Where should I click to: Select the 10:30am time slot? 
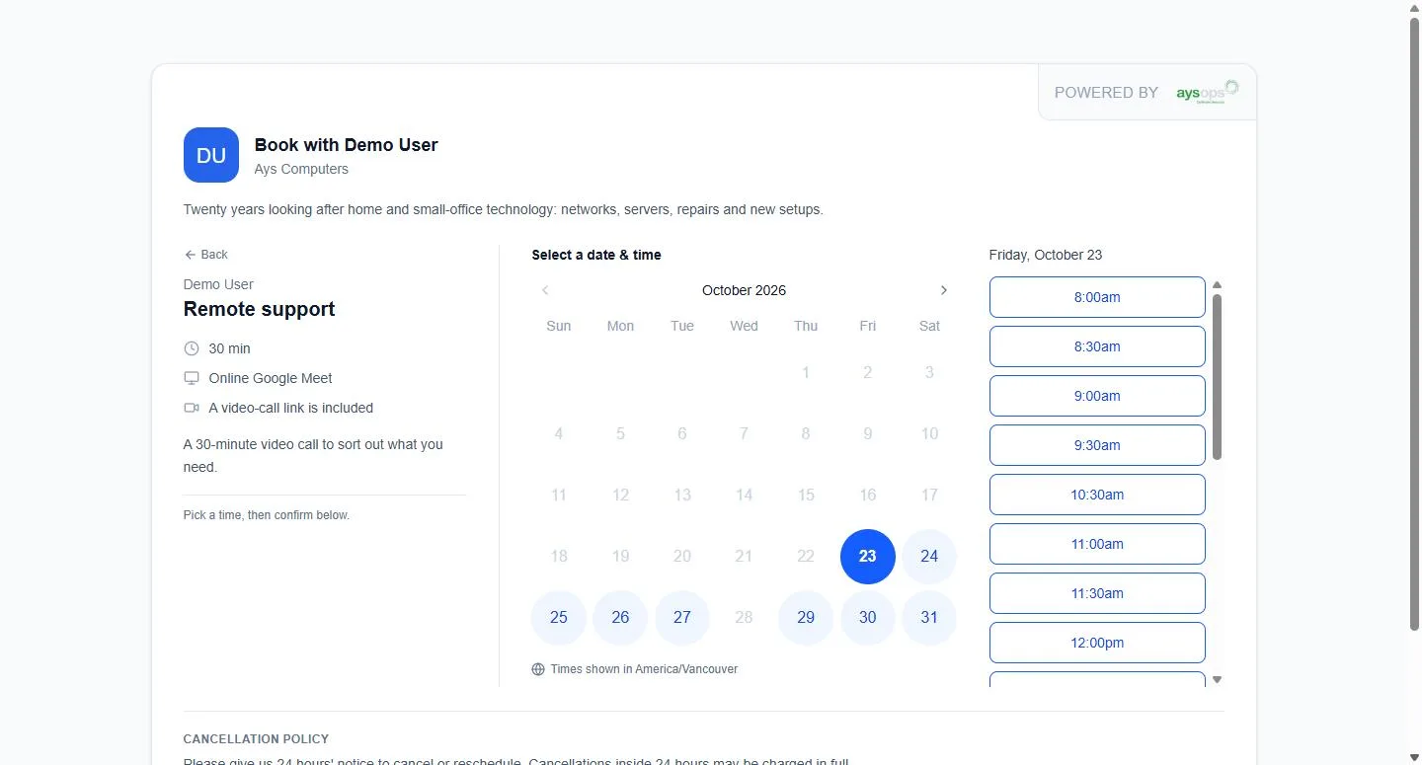click(1097, 495)
